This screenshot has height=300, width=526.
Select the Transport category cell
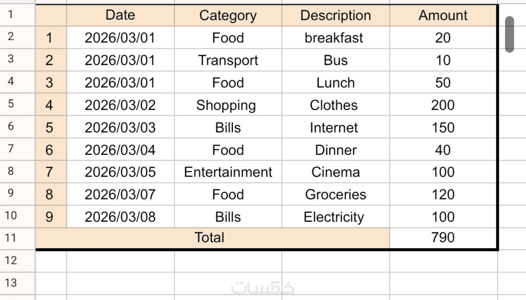tap(228, 60)
